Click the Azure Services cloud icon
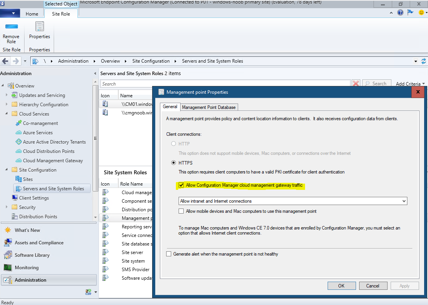Viewport: 428px width, 305px height. point(19,133)
